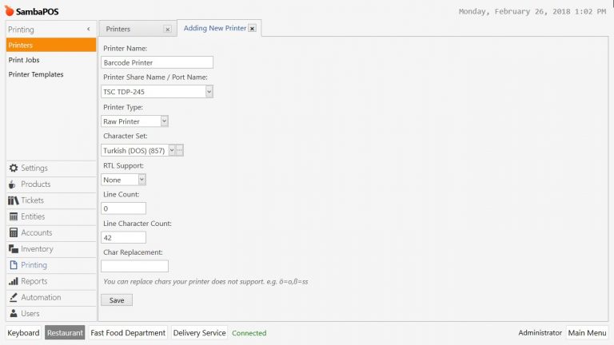
Task: Click the Save button
Action: click(117, 300)
